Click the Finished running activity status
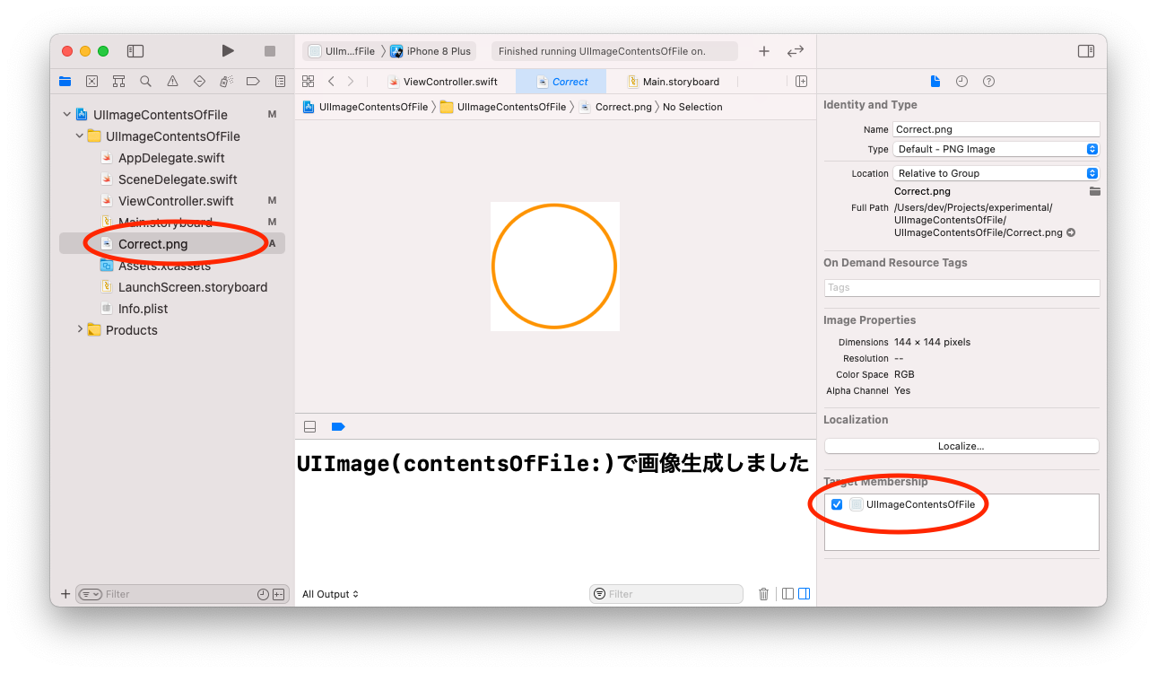Screen dimensions: 1157x673 613,51
